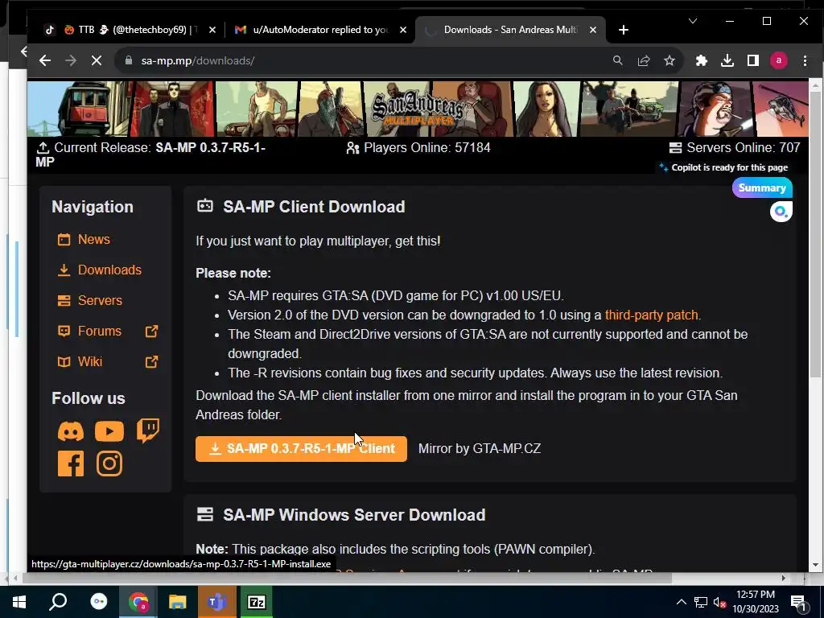Image resolution: width=824 pixels, height=618 pixels.
Task: Open Microsoft Teams from the taskbar
Action: (x=217, y=602)
